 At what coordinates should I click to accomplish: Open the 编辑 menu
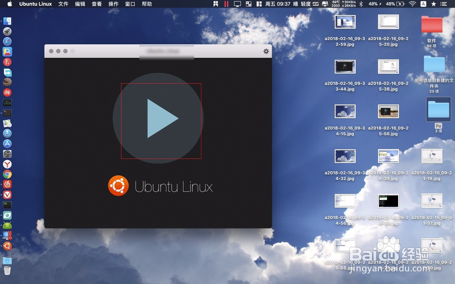[x=80, y=4]
